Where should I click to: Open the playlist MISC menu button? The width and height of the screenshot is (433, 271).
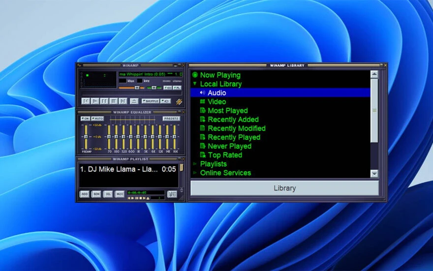point(120,194)
